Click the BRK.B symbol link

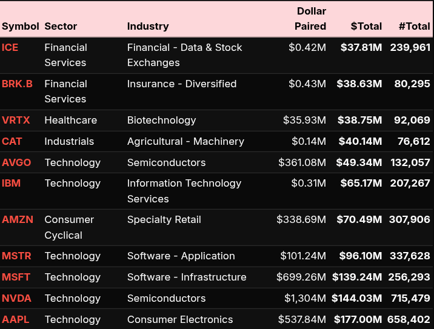(x=17, y=84)
